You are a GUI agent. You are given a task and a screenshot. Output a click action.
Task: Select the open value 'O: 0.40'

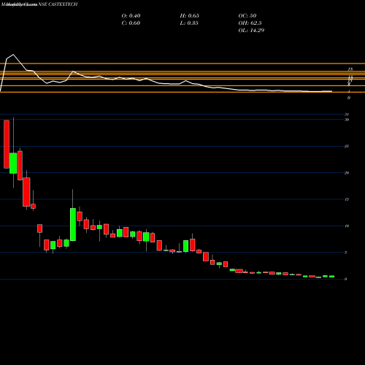(131, 16)
